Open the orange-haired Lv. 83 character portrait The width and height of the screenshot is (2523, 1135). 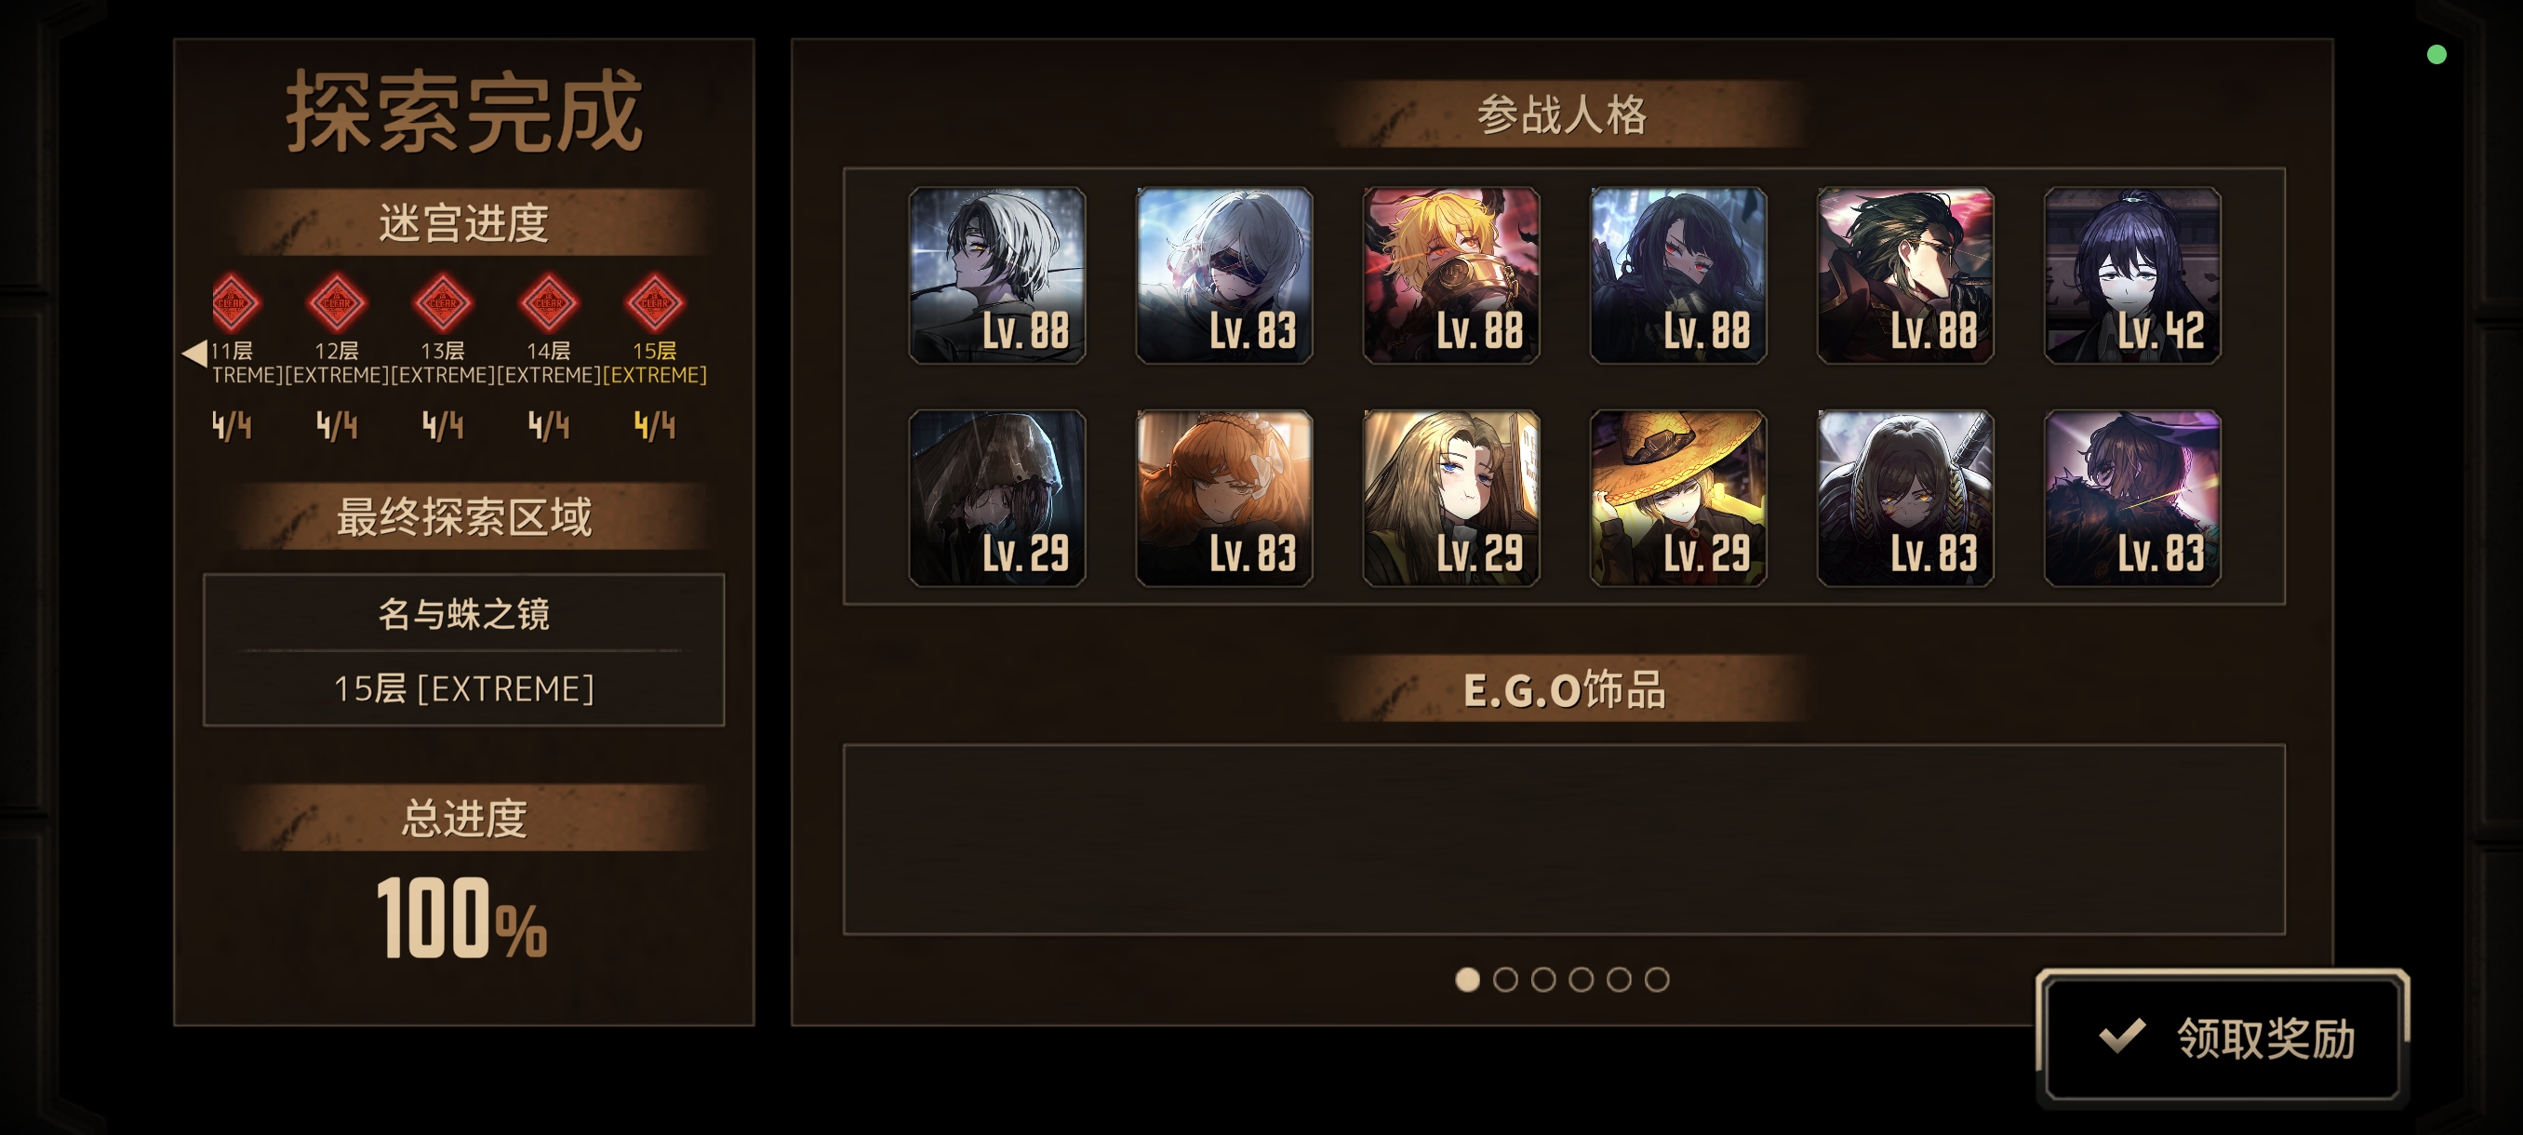click(x=1223, y=499)
